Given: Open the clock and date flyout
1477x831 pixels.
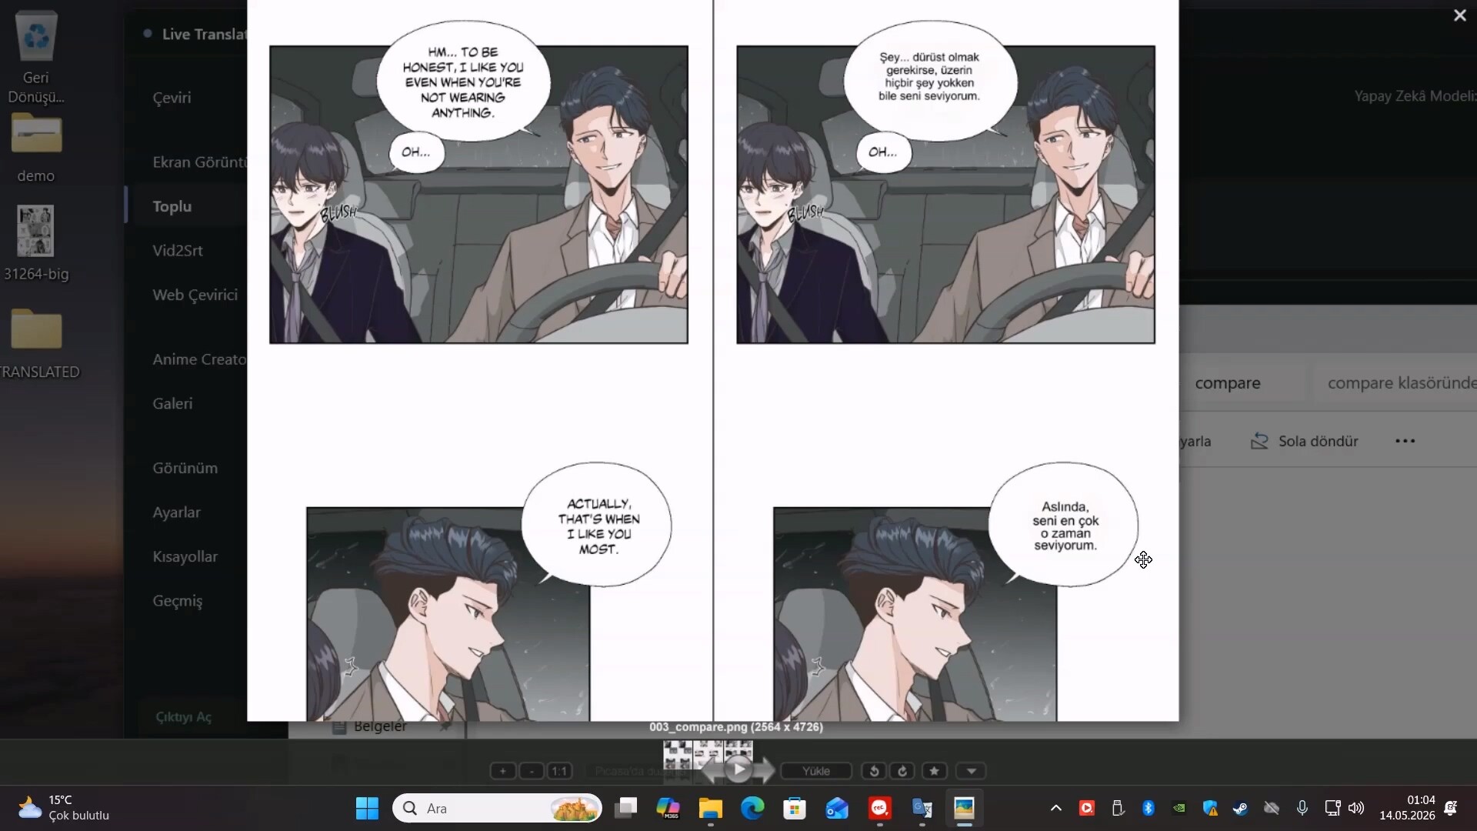Looking at the screenshot, I should pyautogui.click(x=1407, y=808).
